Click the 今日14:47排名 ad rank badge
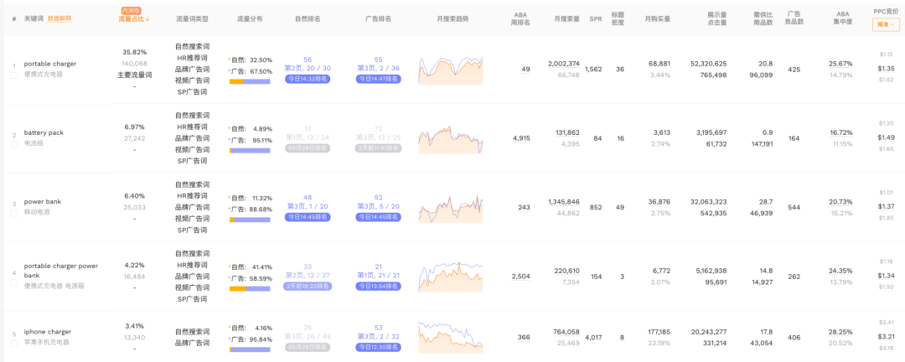The width and height of the screenshot is (905, 362). (x=379, y=79)
